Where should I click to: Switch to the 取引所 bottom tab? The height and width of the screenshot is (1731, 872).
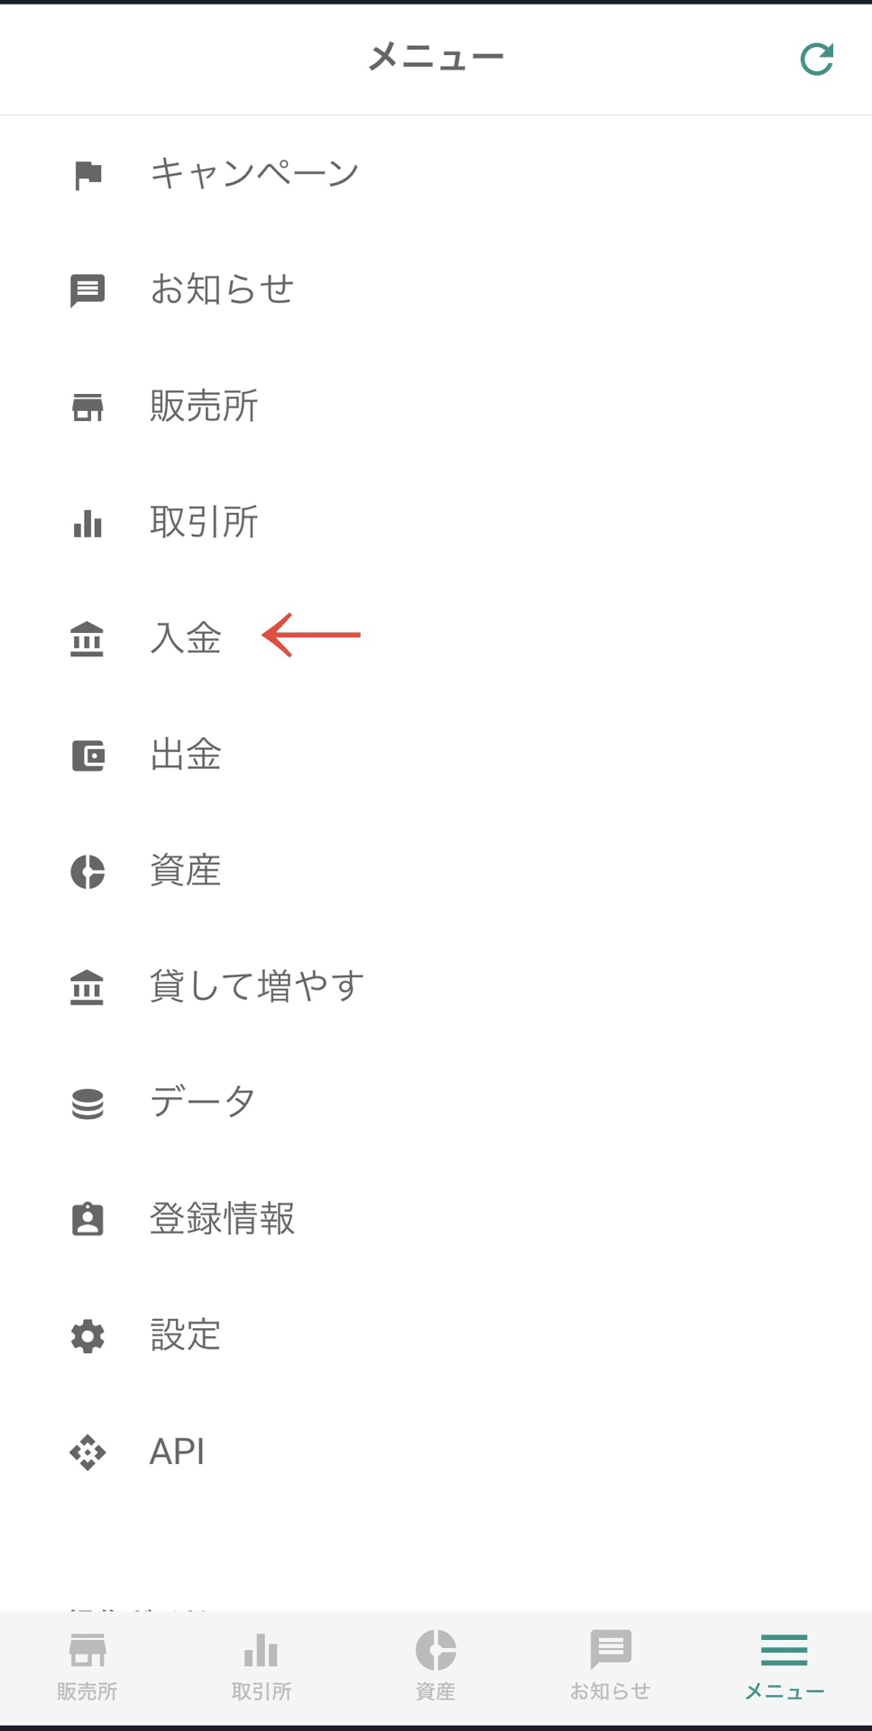(x=262, y=1667)
